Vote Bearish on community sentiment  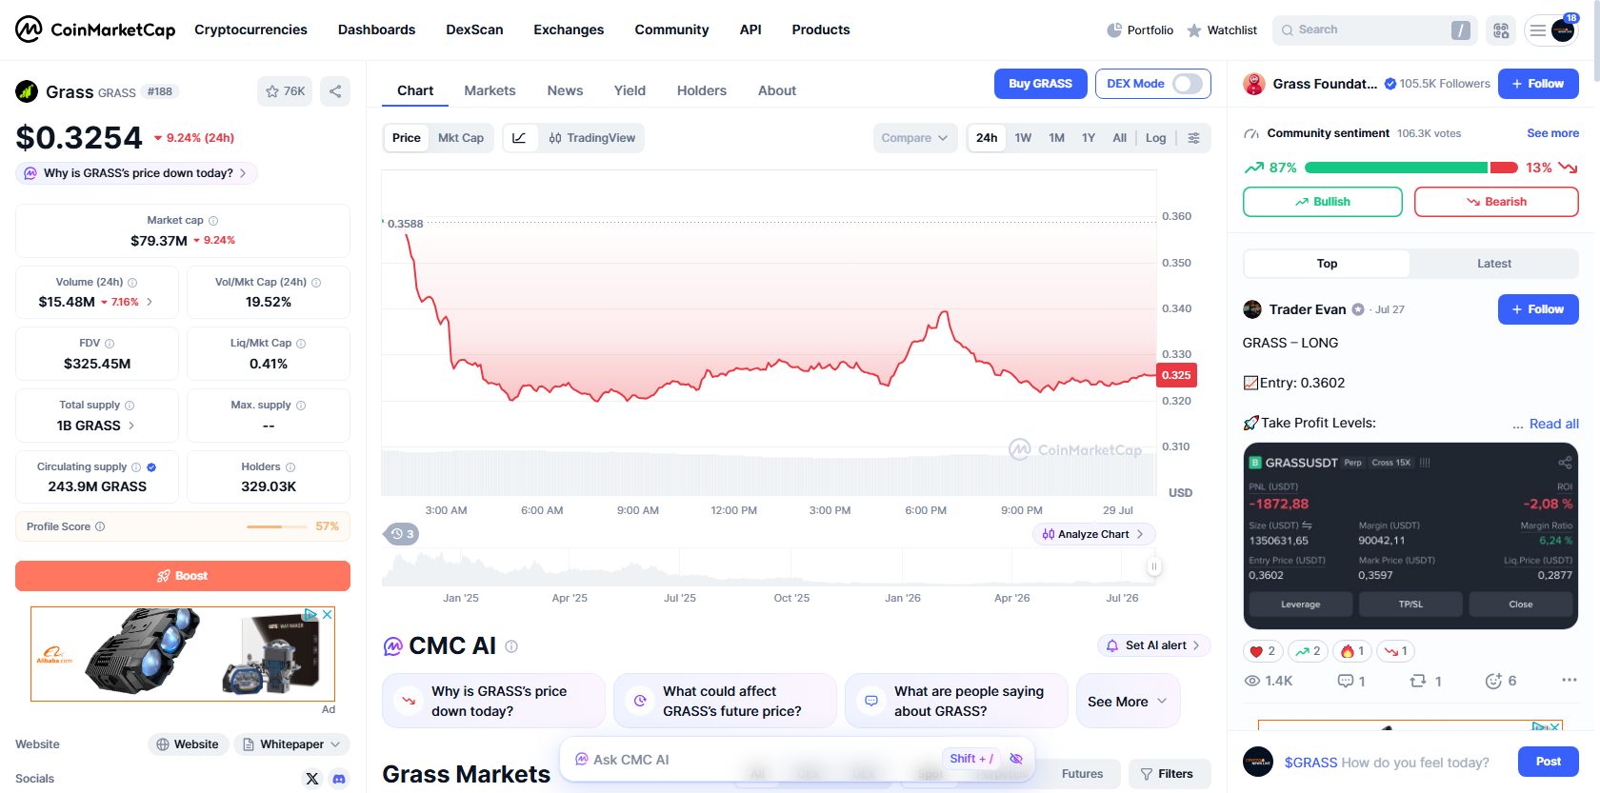coord(1496,202)
